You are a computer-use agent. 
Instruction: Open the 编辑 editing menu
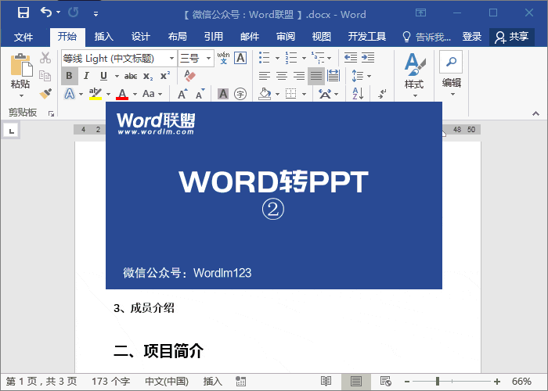[x=451, y=75]
